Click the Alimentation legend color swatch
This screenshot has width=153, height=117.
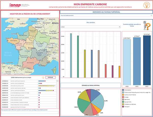click(x=123, y=90)
